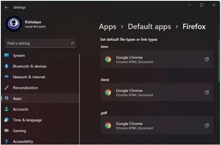Navigate to Apps breadcrumb
221x145 pixels.
[x=108, y=27]
